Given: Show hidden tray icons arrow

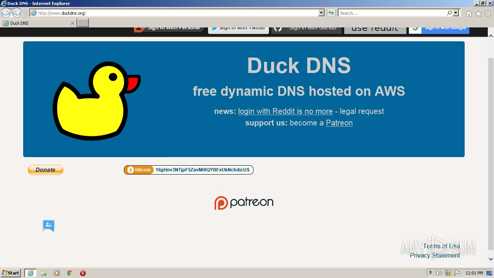Looking at the screenshot, I should [x=430, y=273].
